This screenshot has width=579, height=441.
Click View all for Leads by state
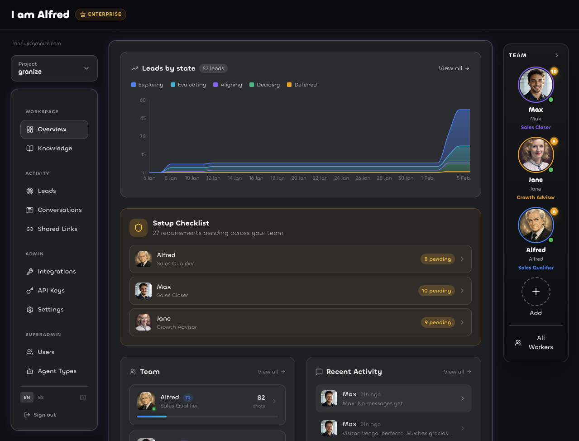pyautogui.click(x=454, y=68)
